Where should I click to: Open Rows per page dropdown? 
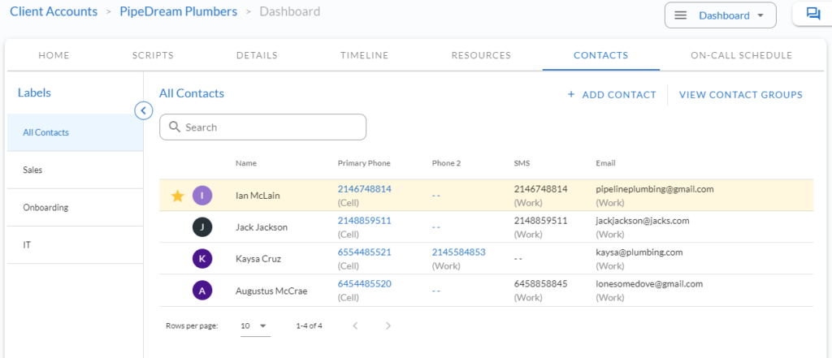point(255,326)
